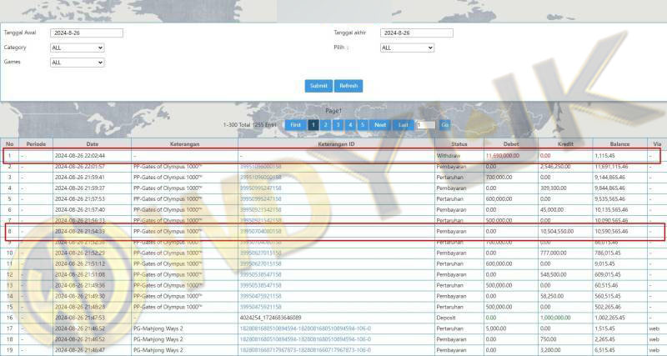Select the Deposit status cell
The height and width of the screenshot is (356, 667).
point(446,318)
